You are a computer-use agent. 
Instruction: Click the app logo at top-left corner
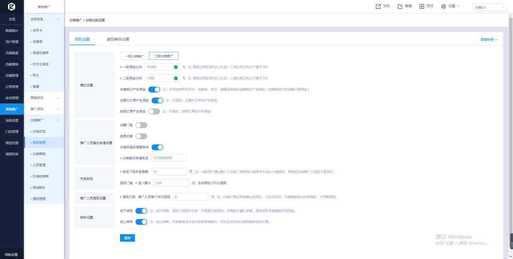tap(12, 7)
